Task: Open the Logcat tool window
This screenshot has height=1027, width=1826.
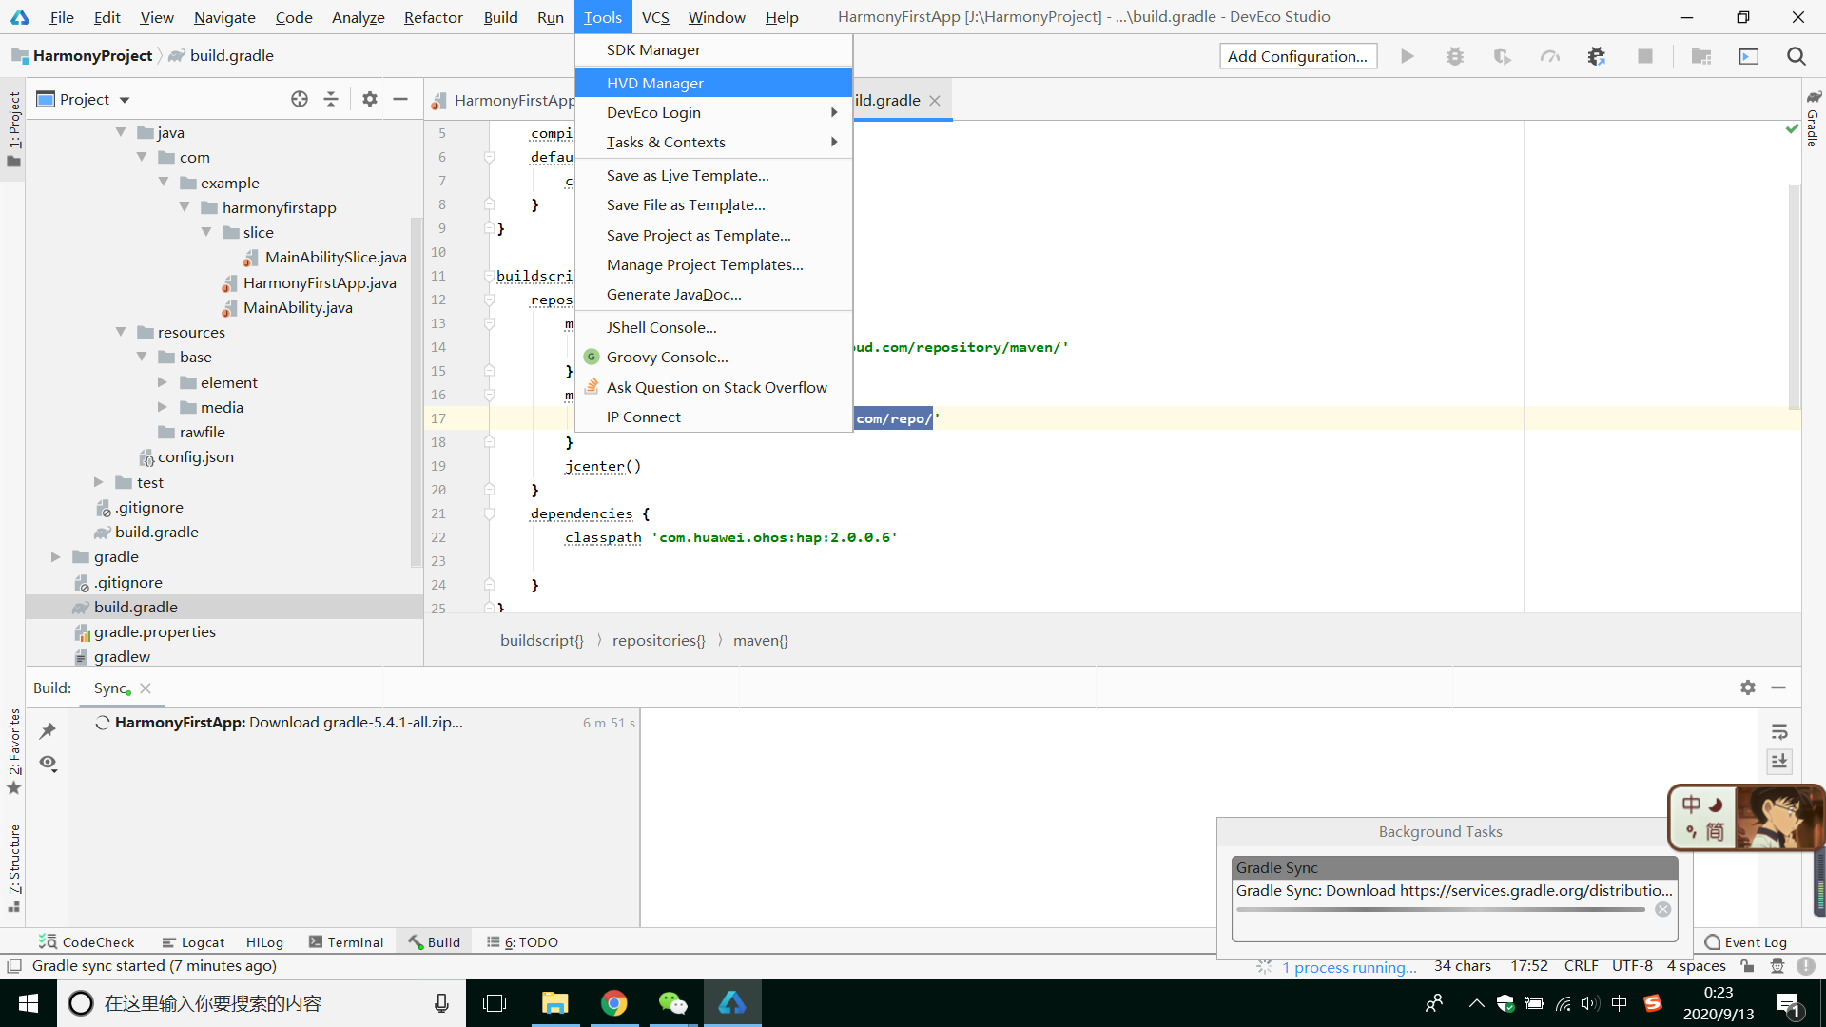Action: [x=193, y=941]
